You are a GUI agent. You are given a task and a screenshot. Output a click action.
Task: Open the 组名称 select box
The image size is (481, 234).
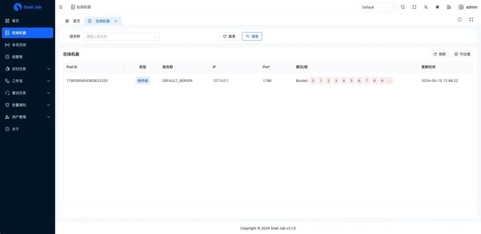point(121,37)
